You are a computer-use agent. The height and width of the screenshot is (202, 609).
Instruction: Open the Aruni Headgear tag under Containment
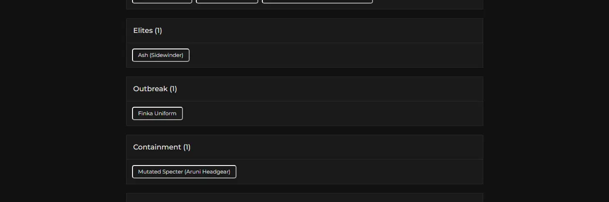184,172
